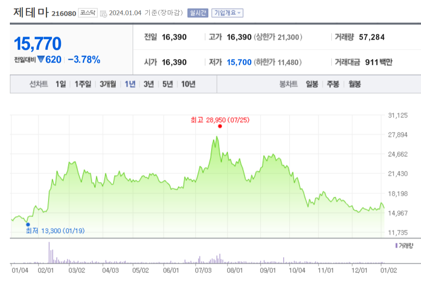421x286 pixels.
Task: Switch to 주봉 candle chart
Action: [333, 84]
